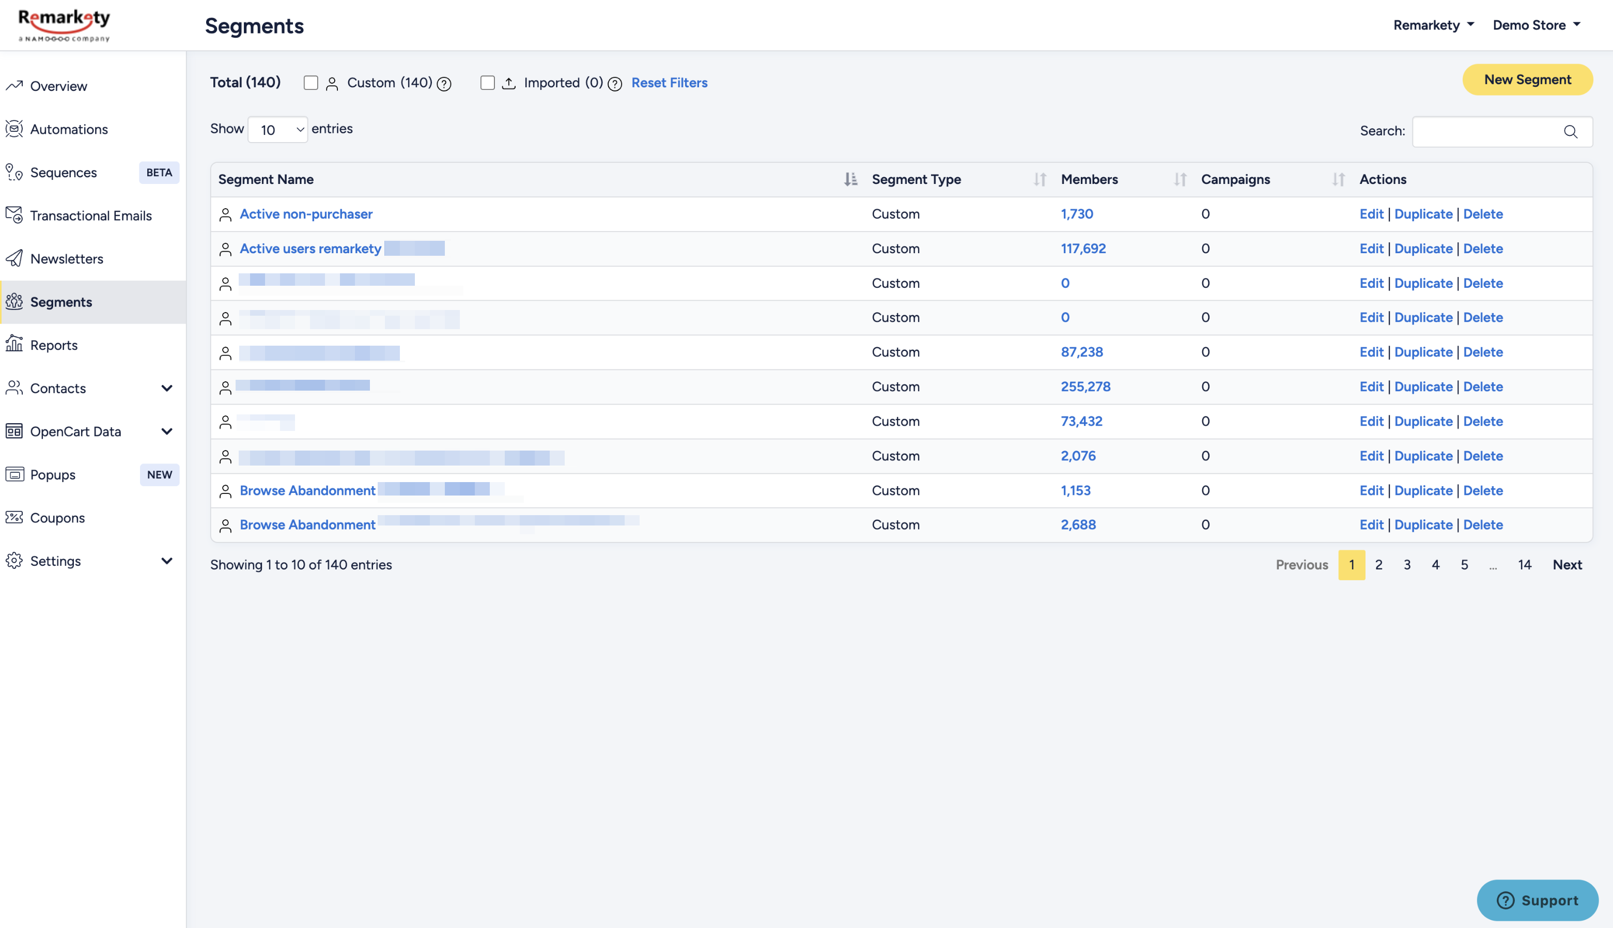Click the 255,278 members count

(1085, 386)
